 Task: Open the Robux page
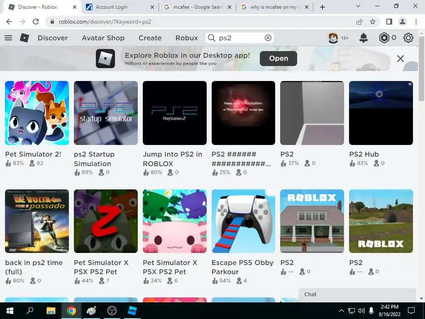186,38
